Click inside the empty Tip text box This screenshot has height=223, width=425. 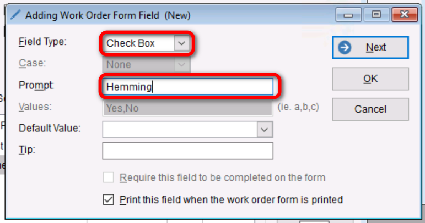point(187,150)
